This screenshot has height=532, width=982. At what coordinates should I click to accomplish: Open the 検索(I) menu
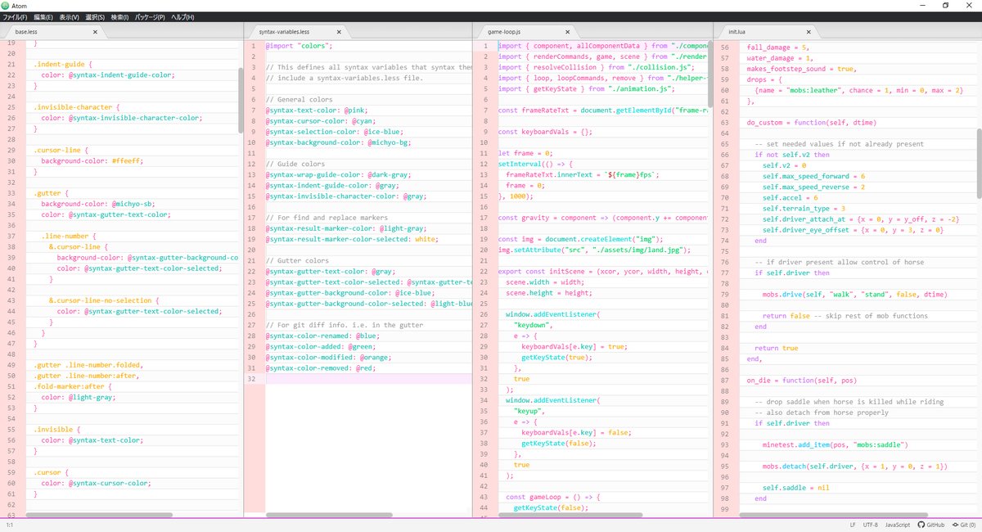click(x=119, y=17)
